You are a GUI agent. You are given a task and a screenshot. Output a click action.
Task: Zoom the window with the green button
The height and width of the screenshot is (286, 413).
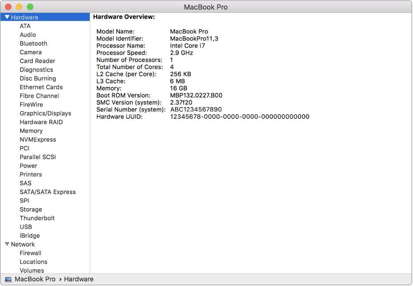pyautogui.click(x=30, y=7)
